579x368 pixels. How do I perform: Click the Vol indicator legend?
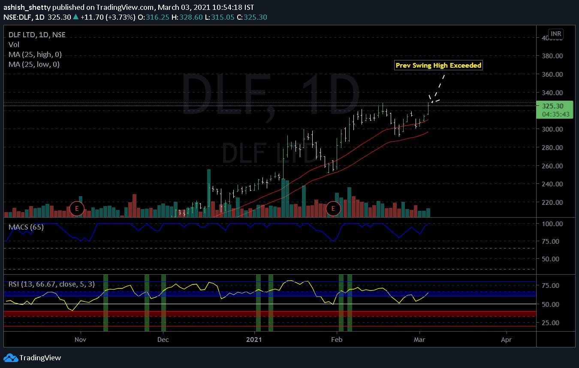coord(14,45)
